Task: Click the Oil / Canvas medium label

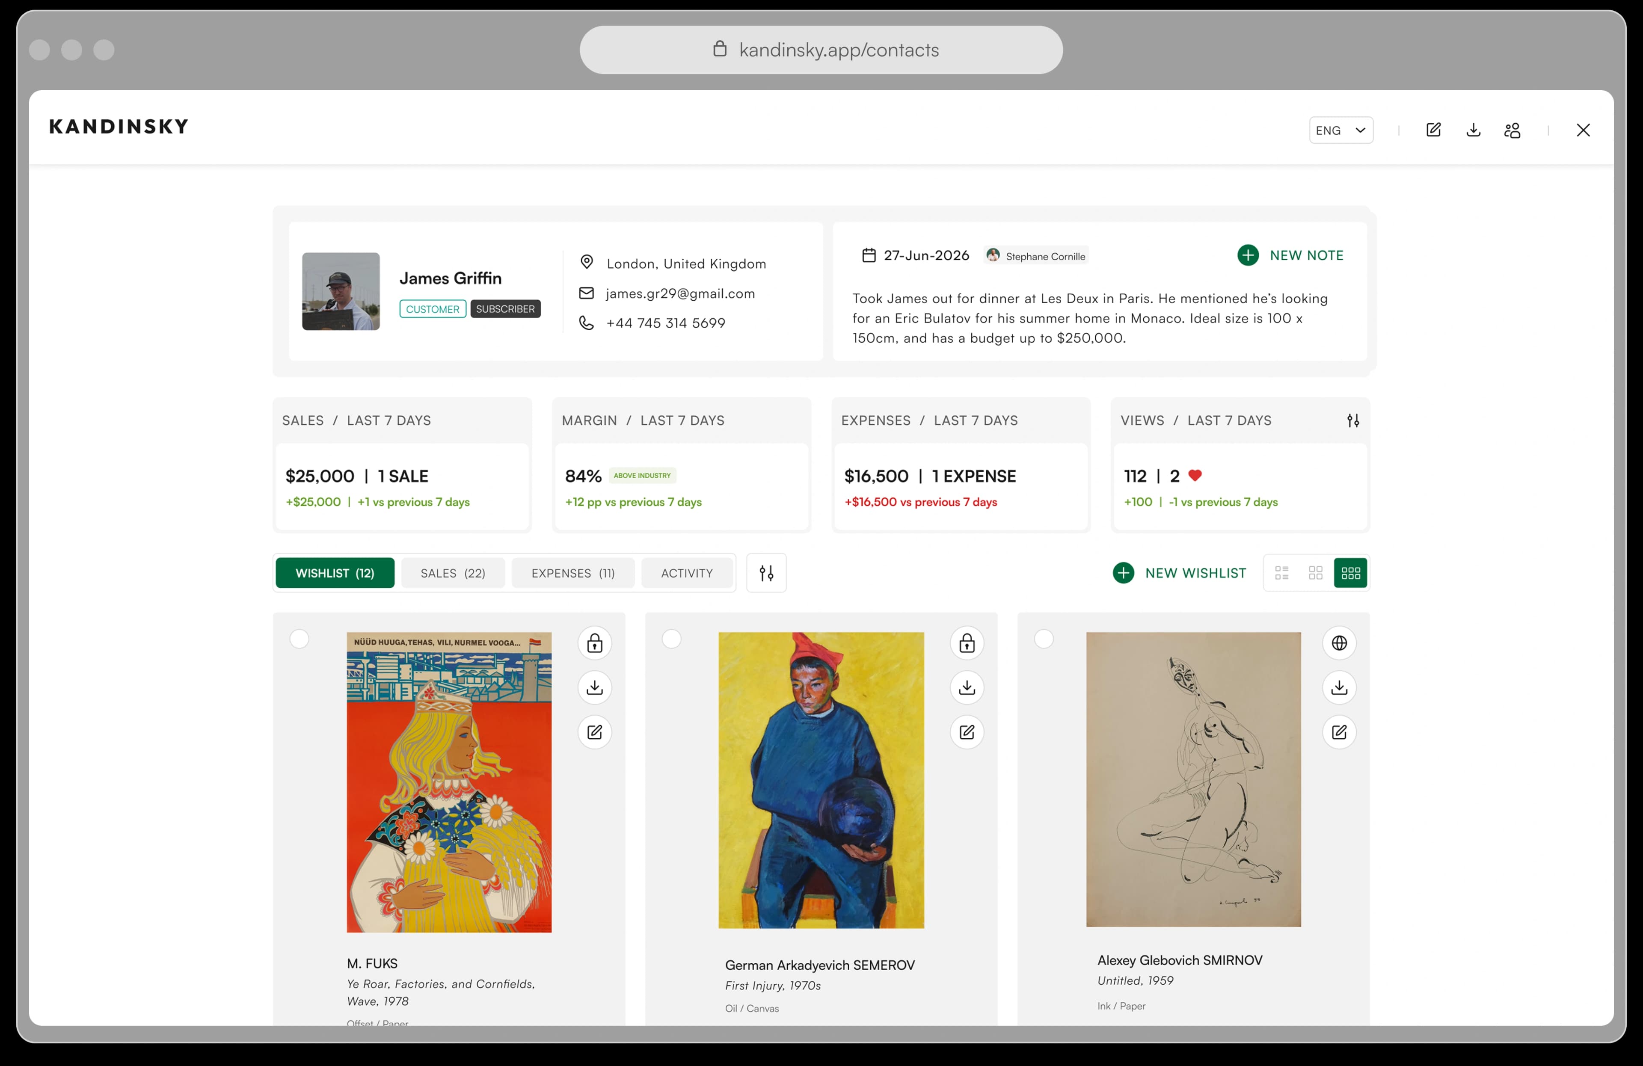Action: (x=752, y=1008)
